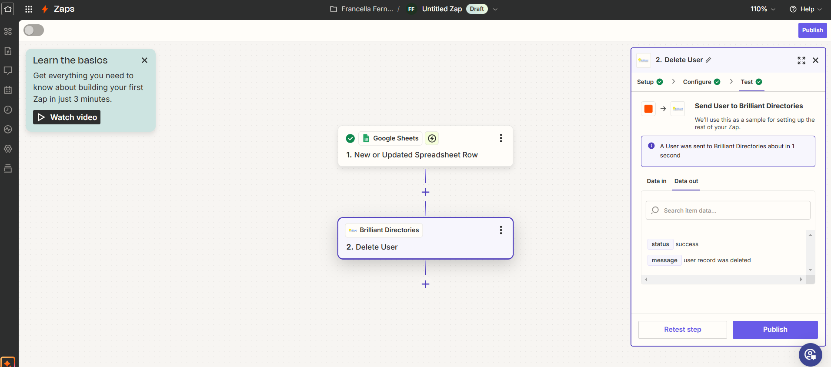This screenshot has height=367, width=831.
Task: Click the Google Sheets app label on step 1
Action: pos(390,138)
